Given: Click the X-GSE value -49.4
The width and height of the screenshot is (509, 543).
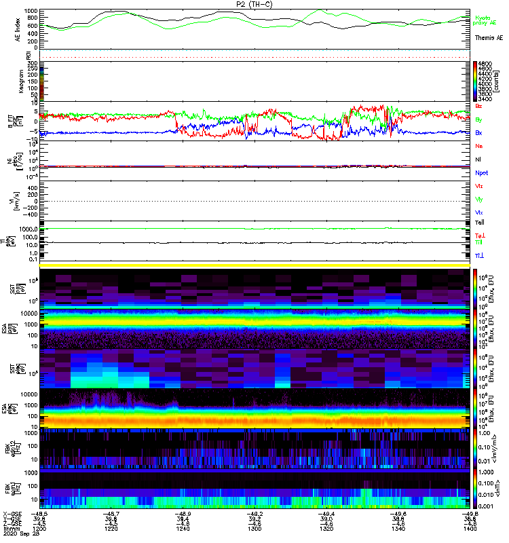Looking at the screenshot, I should point(326,514).
